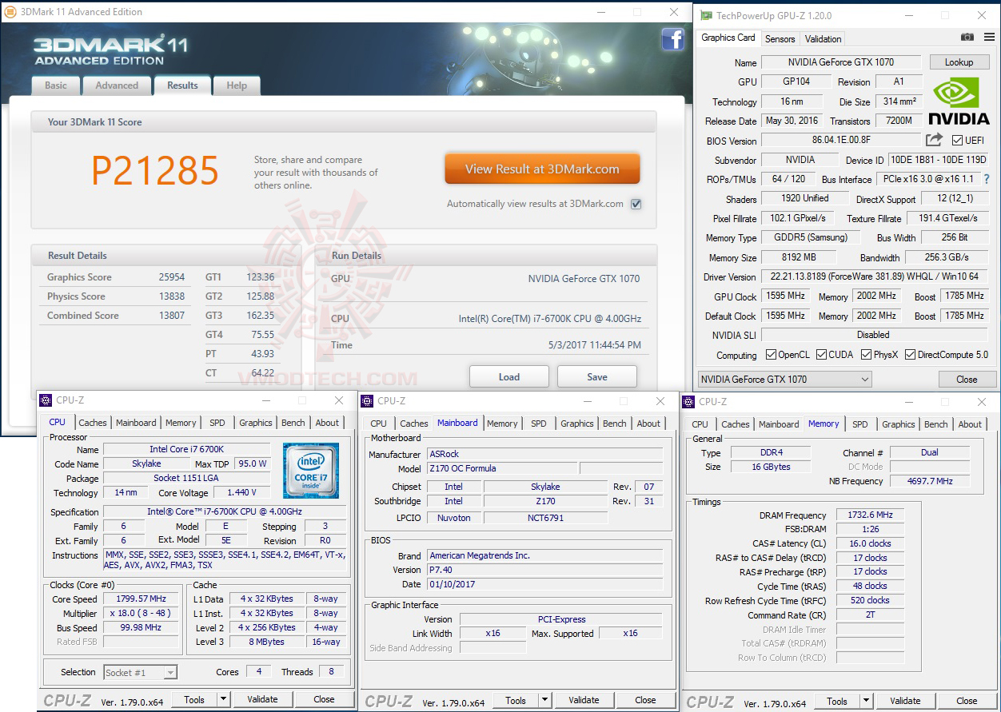The image size is (1001, 712).
Task: Toggle automatically view results at 3DMark.com
Action: tap(636, 204)
